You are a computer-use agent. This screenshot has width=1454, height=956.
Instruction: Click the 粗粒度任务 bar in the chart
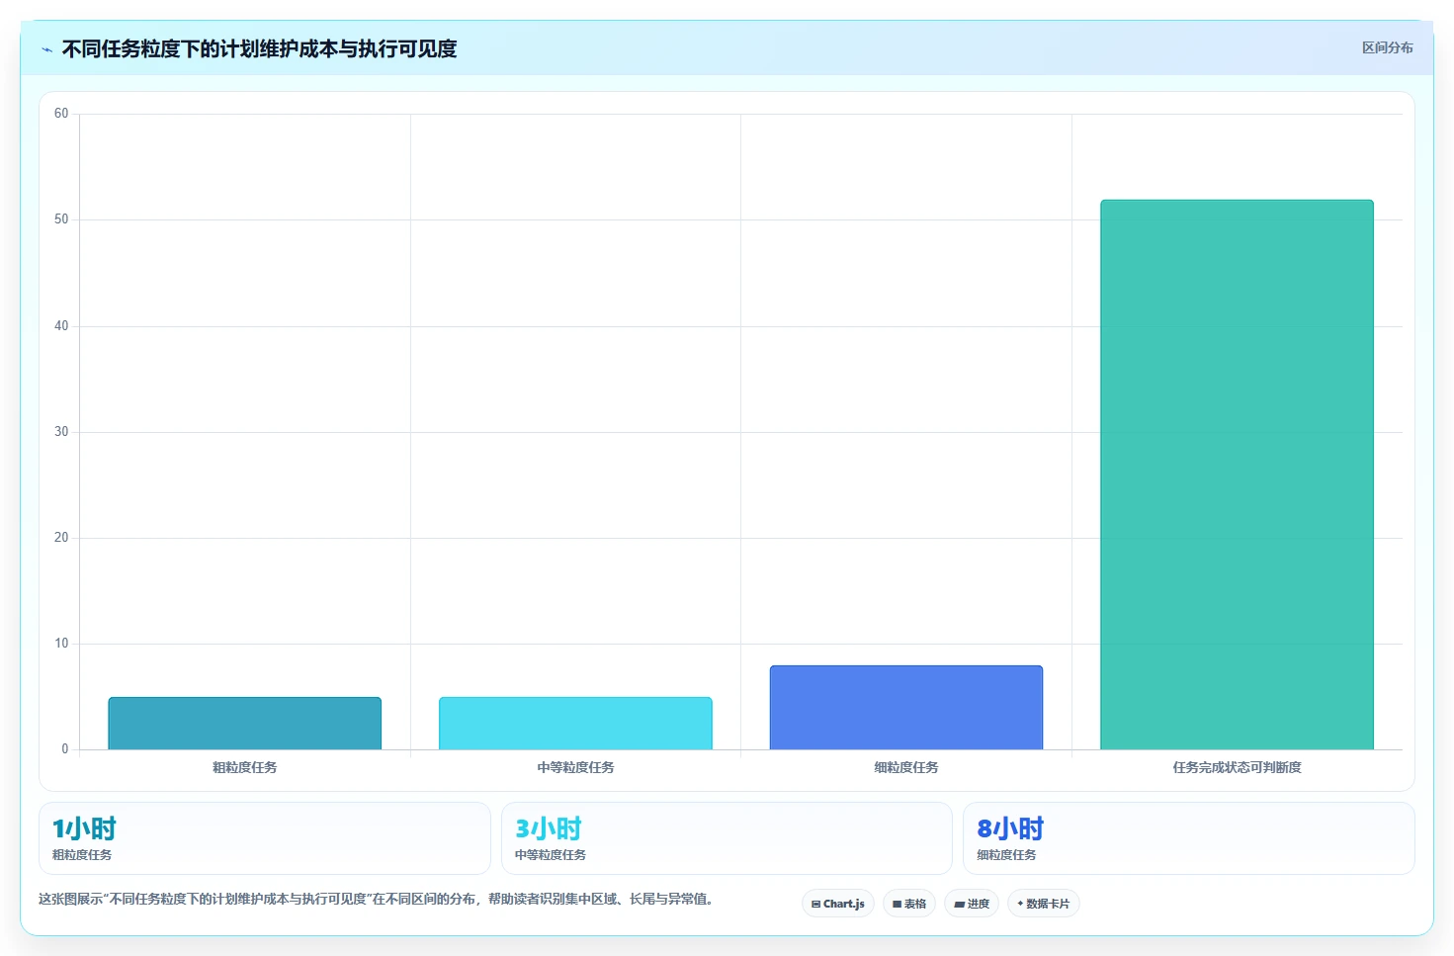(245, 724)
